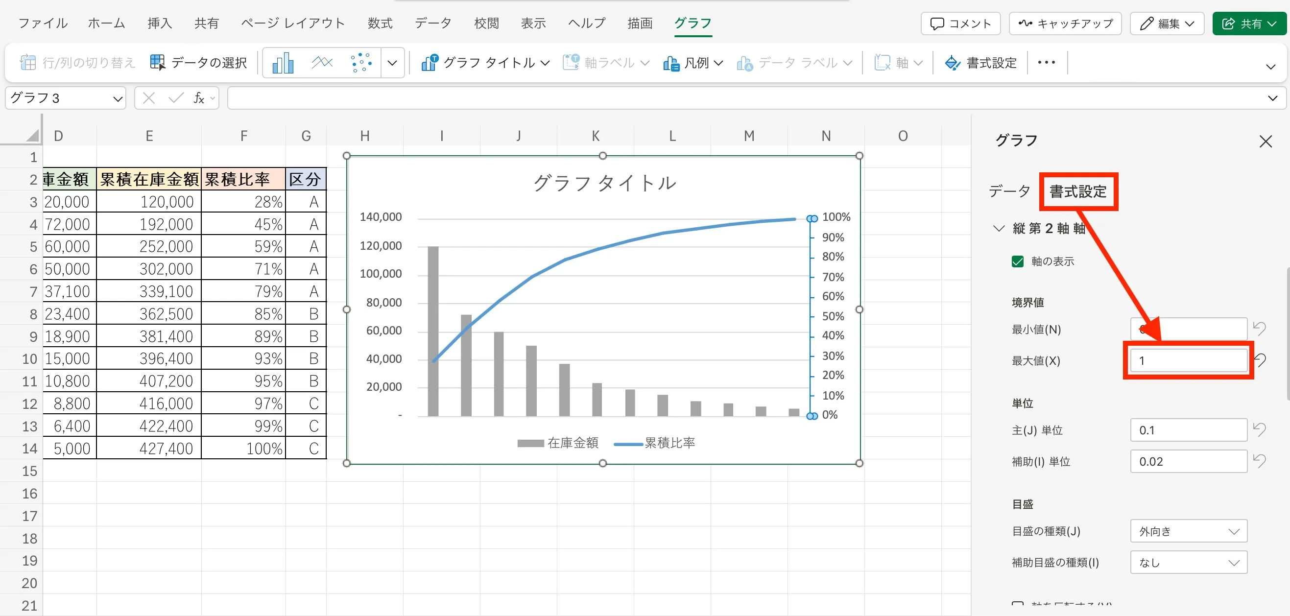Viewport: 1290px width, 616px height.
Task: Reset the 主(J) 単位 value with undo arrow
Action: pos(1259,429)
